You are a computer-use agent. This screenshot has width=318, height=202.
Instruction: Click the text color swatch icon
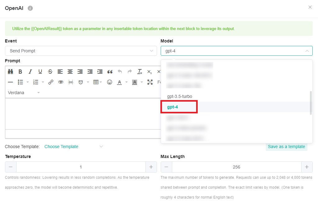pos(119,82)
